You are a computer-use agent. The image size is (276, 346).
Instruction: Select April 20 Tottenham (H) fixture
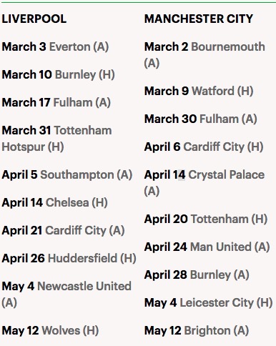[206, 219]
